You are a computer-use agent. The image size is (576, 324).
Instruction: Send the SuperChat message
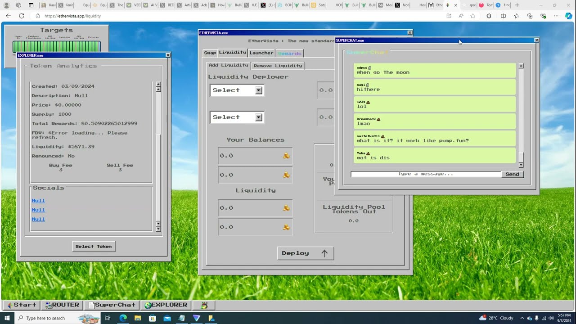click(x=513, y=174)
